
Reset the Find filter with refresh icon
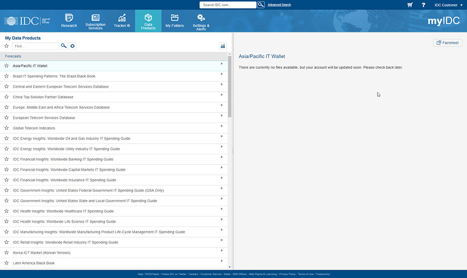click(72, 46)
